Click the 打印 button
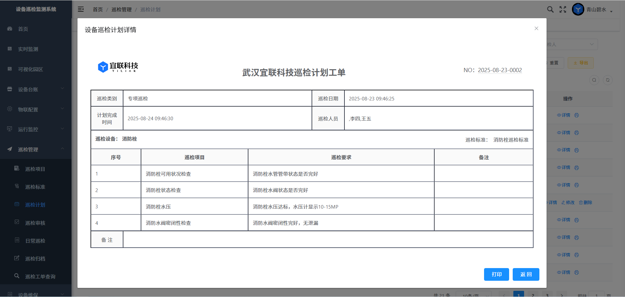 tap(496, 274)
